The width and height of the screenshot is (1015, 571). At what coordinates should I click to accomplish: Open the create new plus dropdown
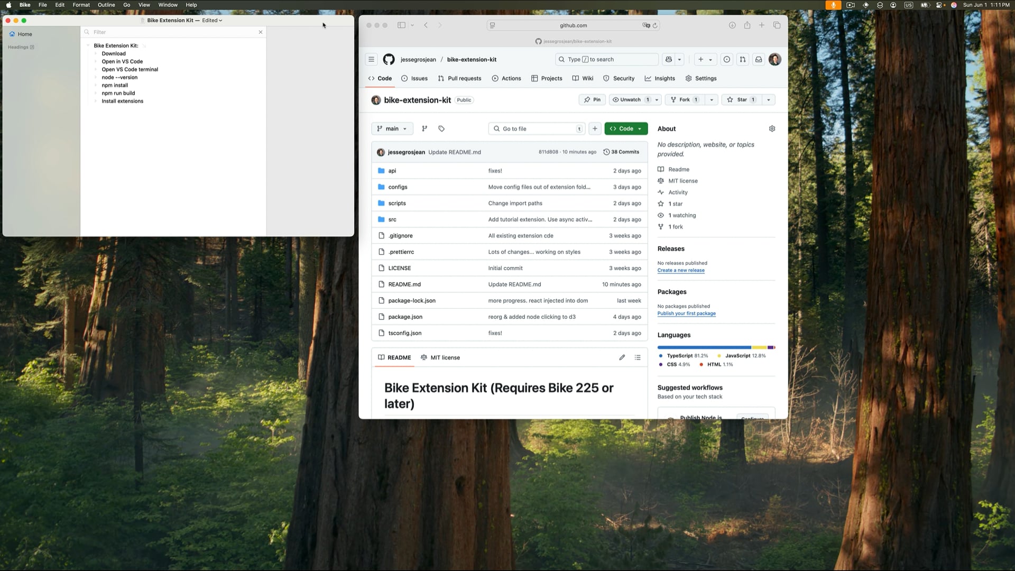tap(705, 59)
